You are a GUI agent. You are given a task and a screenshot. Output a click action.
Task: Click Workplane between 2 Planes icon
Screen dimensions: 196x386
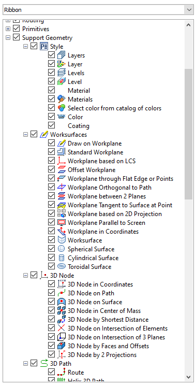point(61,196)
